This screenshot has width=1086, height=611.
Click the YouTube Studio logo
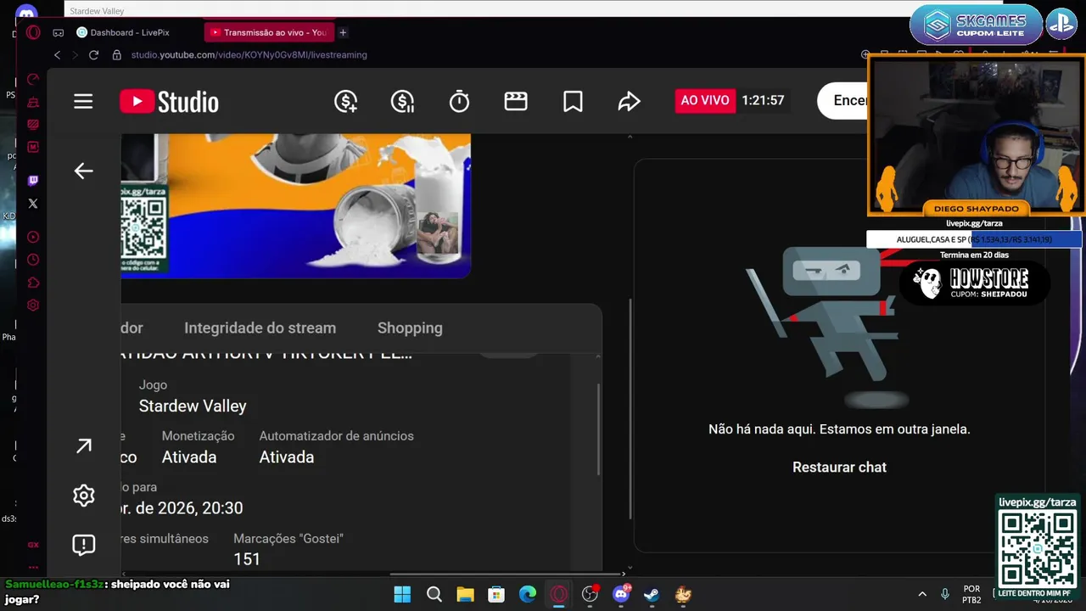point(170,102)
